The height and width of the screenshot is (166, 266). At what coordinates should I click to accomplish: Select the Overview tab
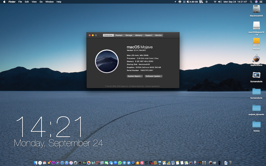[108, 35]
